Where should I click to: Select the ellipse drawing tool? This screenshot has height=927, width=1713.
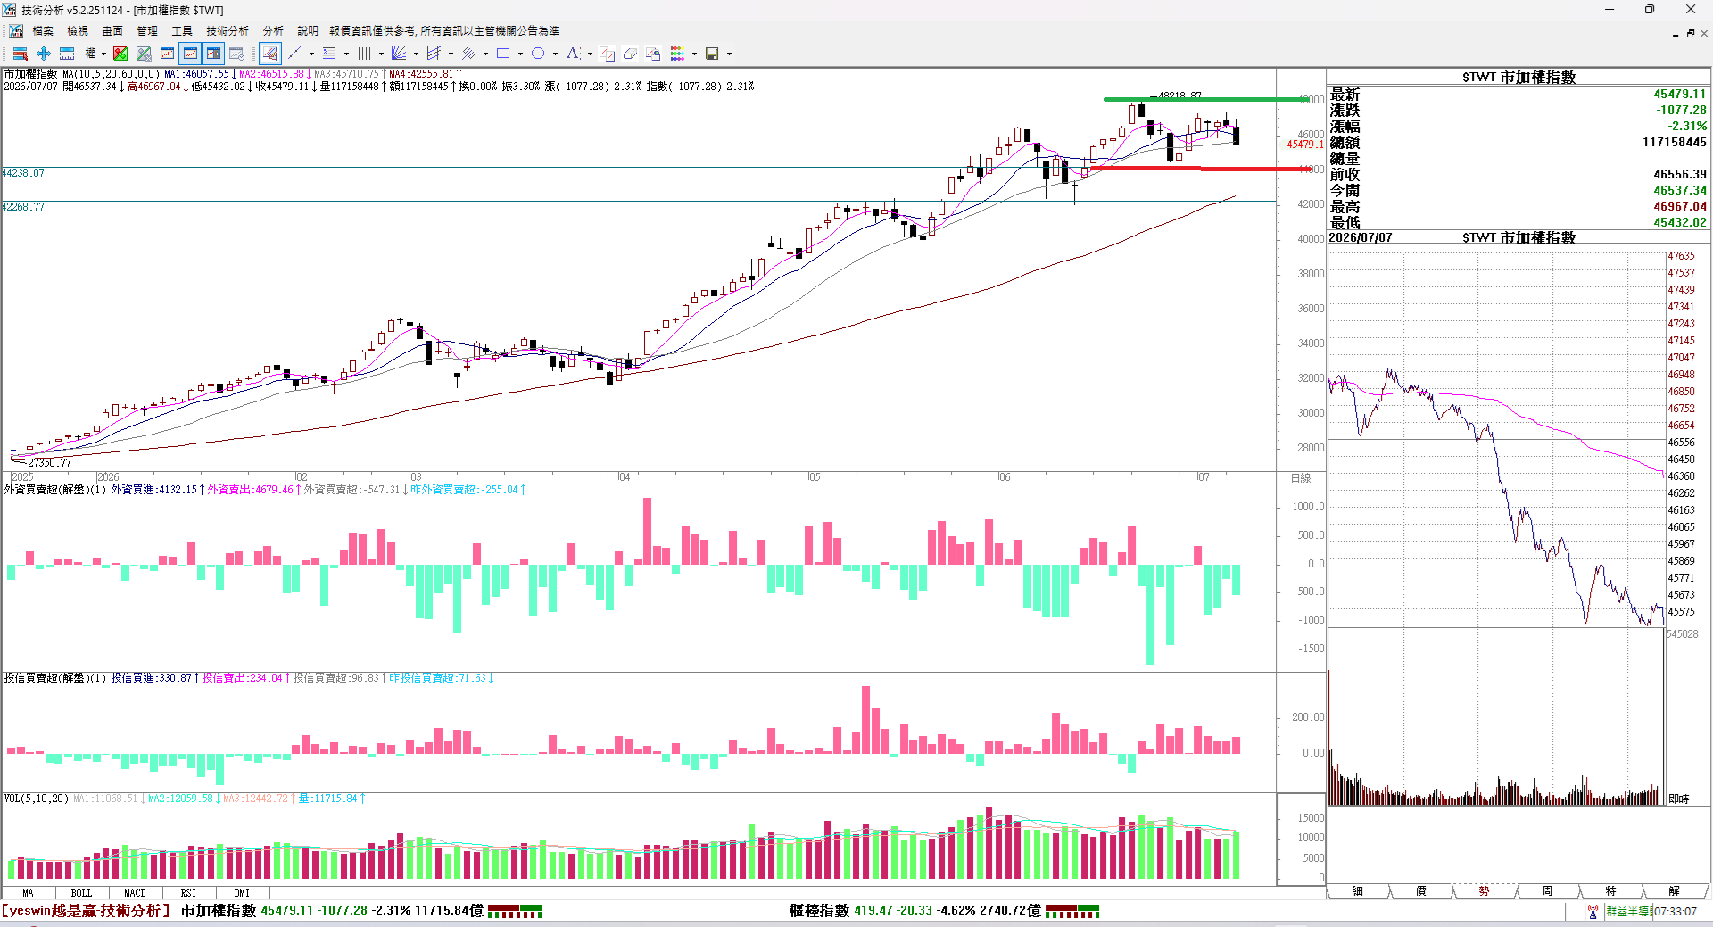(538, 54)
